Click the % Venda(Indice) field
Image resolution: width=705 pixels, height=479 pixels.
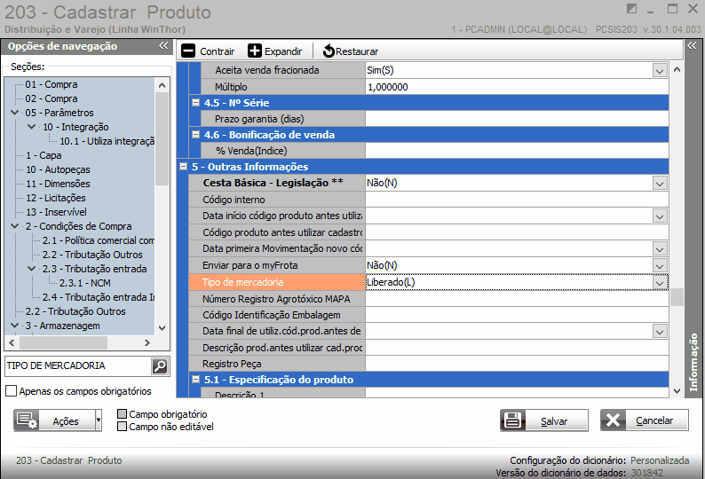coord(517,151)
